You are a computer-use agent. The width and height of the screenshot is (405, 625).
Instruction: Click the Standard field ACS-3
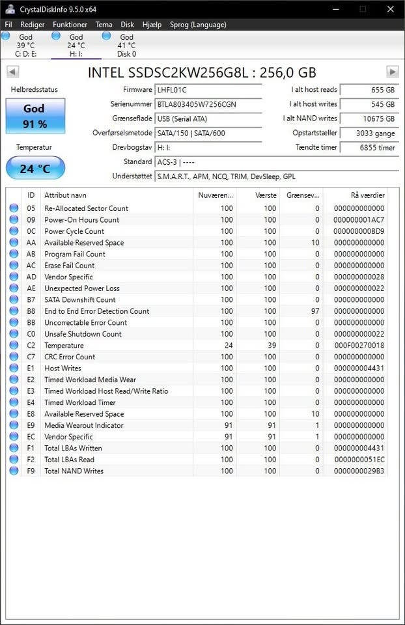277,162
